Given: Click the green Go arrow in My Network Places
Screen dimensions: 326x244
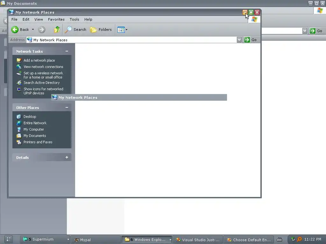Looking at the screenshot, I should (x=247, y=40).
